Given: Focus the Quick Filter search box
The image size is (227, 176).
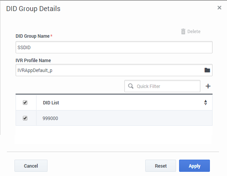Looking at the screenshot, I should point(162,86).
